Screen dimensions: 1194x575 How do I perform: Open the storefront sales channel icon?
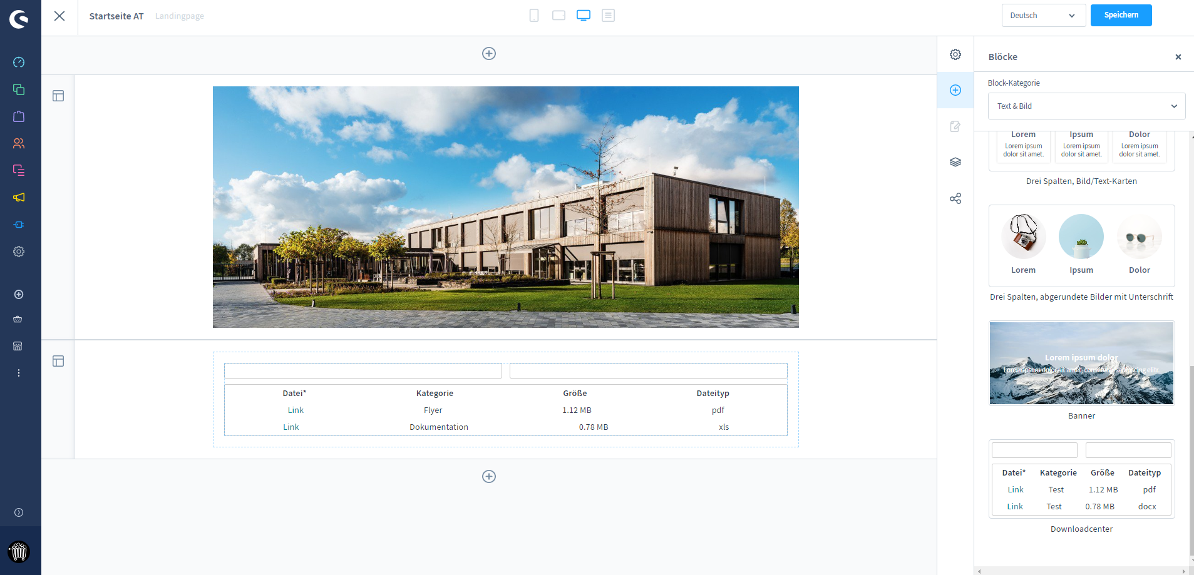[x=18, y=346]
